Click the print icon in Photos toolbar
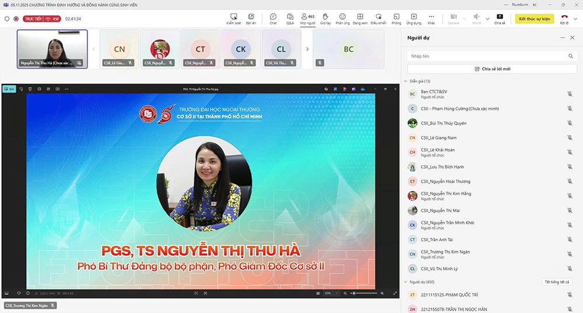The height and width of the screenshot is (313, 583). tap(39, 89)
